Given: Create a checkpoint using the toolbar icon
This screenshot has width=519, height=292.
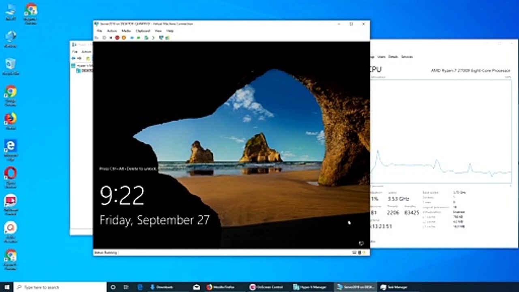Looking at the screenshot, I should tap(146, 38).
